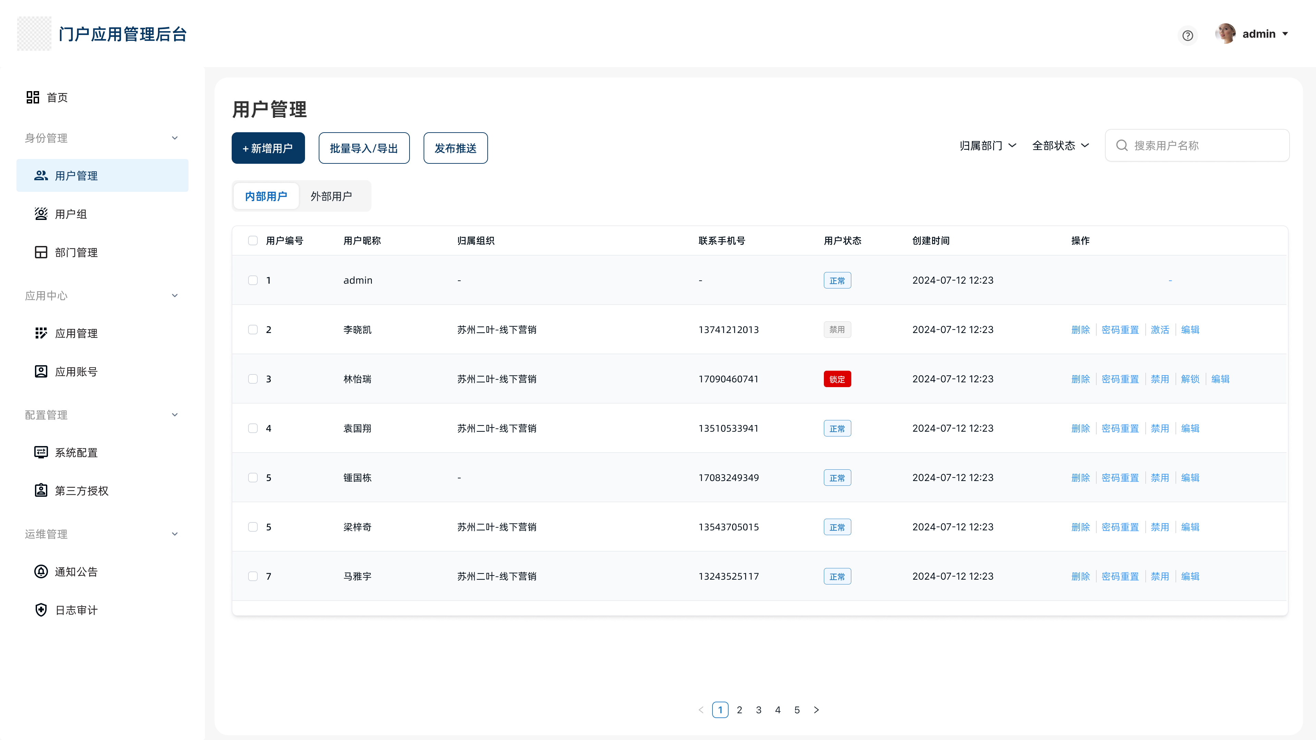Check the 林怡瑞 row checkbox
The width and height of the screenshot is (1316, 740).
point(253,379)
